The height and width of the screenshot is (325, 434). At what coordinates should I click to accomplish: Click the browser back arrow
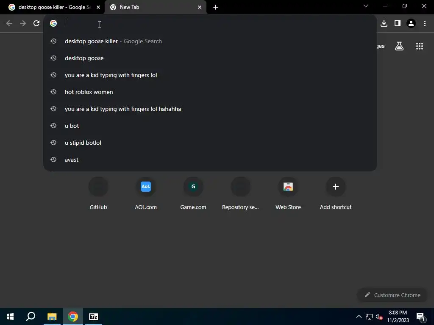[9, 23]
